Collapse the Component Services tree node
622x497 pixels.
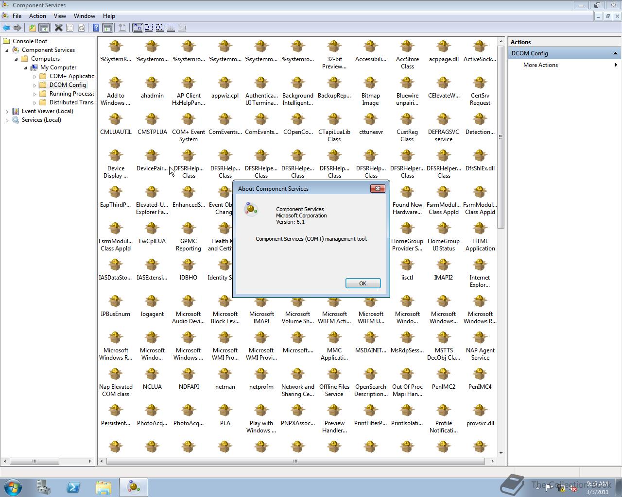coord(7,50)
